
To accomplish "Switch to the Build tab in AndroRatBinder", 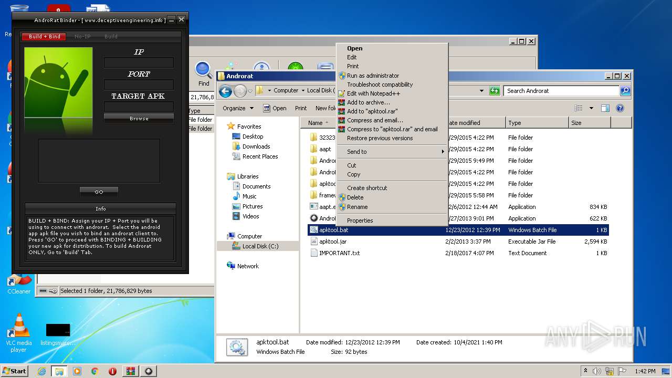I will 111,37.
